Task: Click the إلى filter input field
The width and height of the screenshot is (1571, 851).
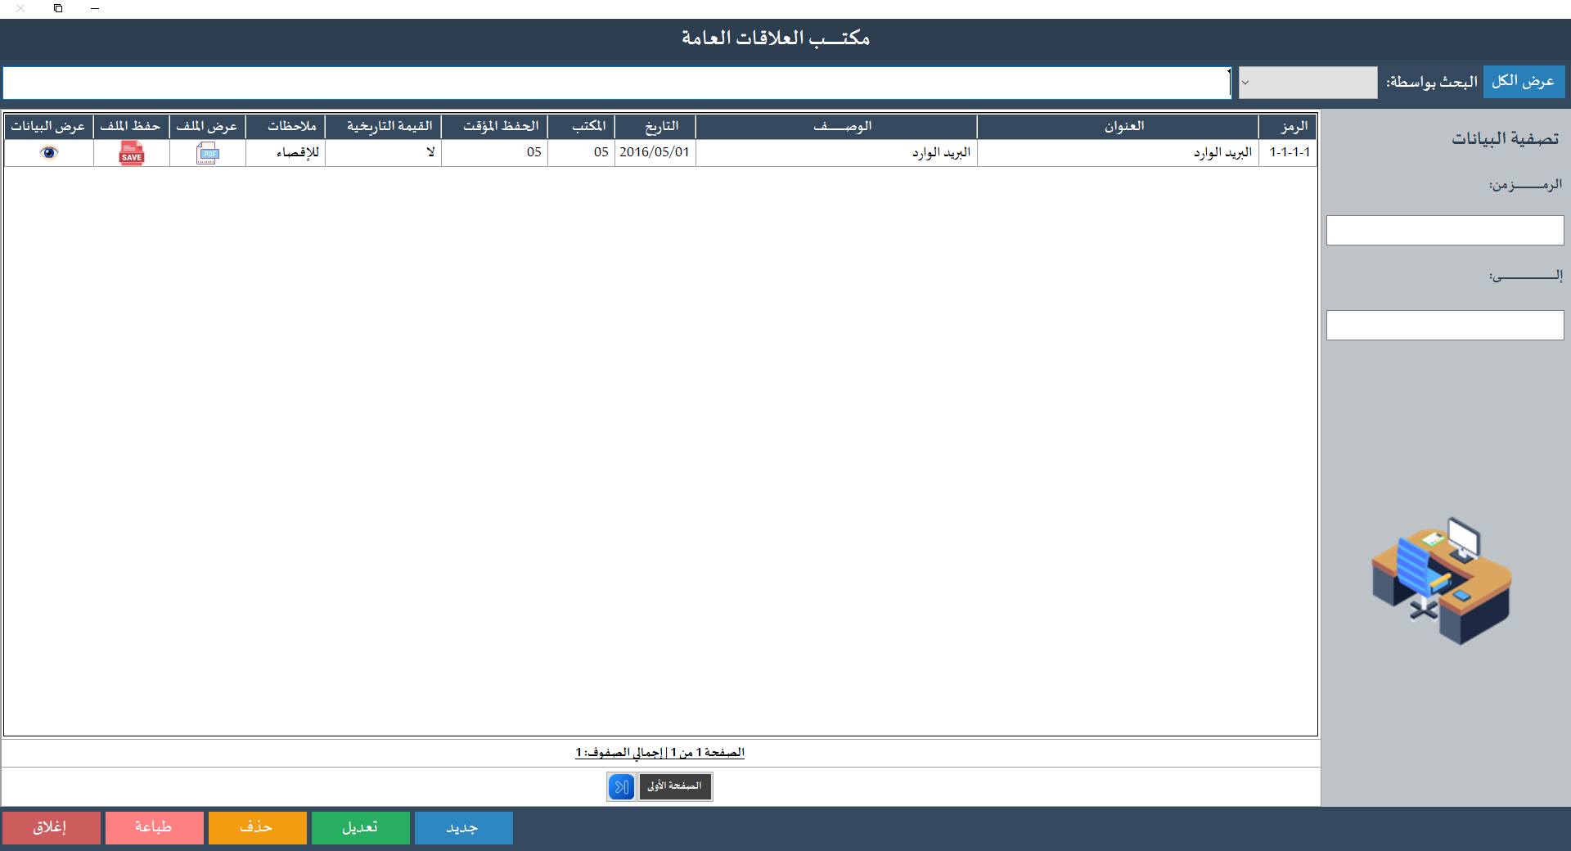Action: [x=1444, y=325]
